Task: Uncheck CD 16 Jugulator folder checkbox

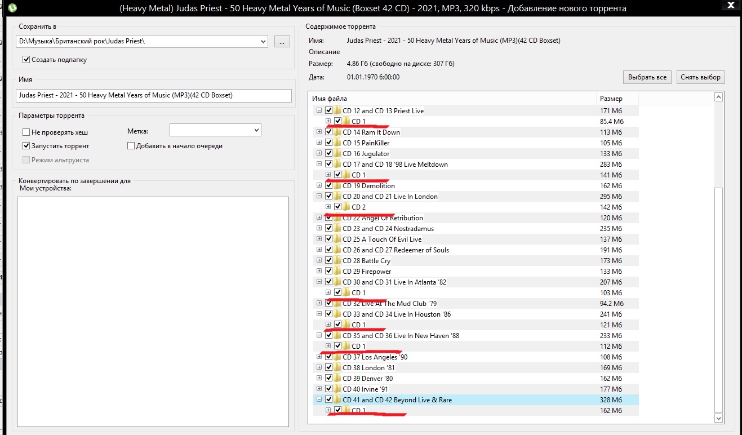Action: (328, 154)
